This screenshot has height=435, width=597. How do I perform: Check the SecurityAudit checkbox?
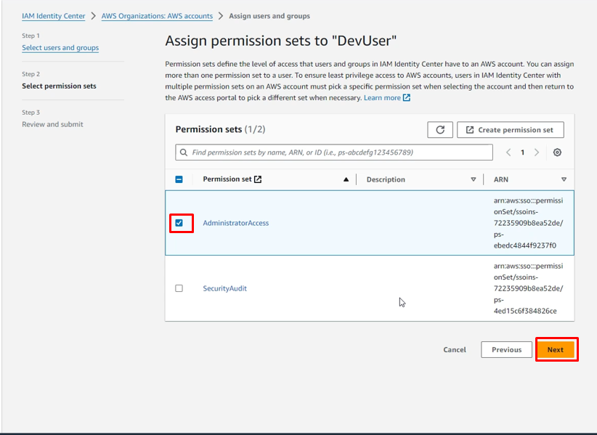(179, 288)
